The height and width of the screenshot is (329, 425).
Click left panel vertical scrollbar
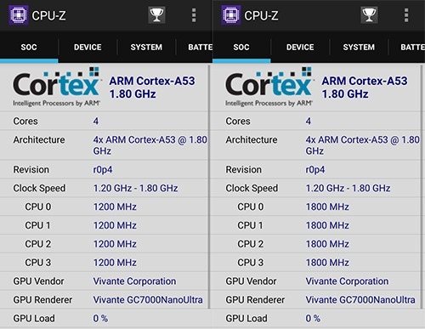click(x=209, y=187)
